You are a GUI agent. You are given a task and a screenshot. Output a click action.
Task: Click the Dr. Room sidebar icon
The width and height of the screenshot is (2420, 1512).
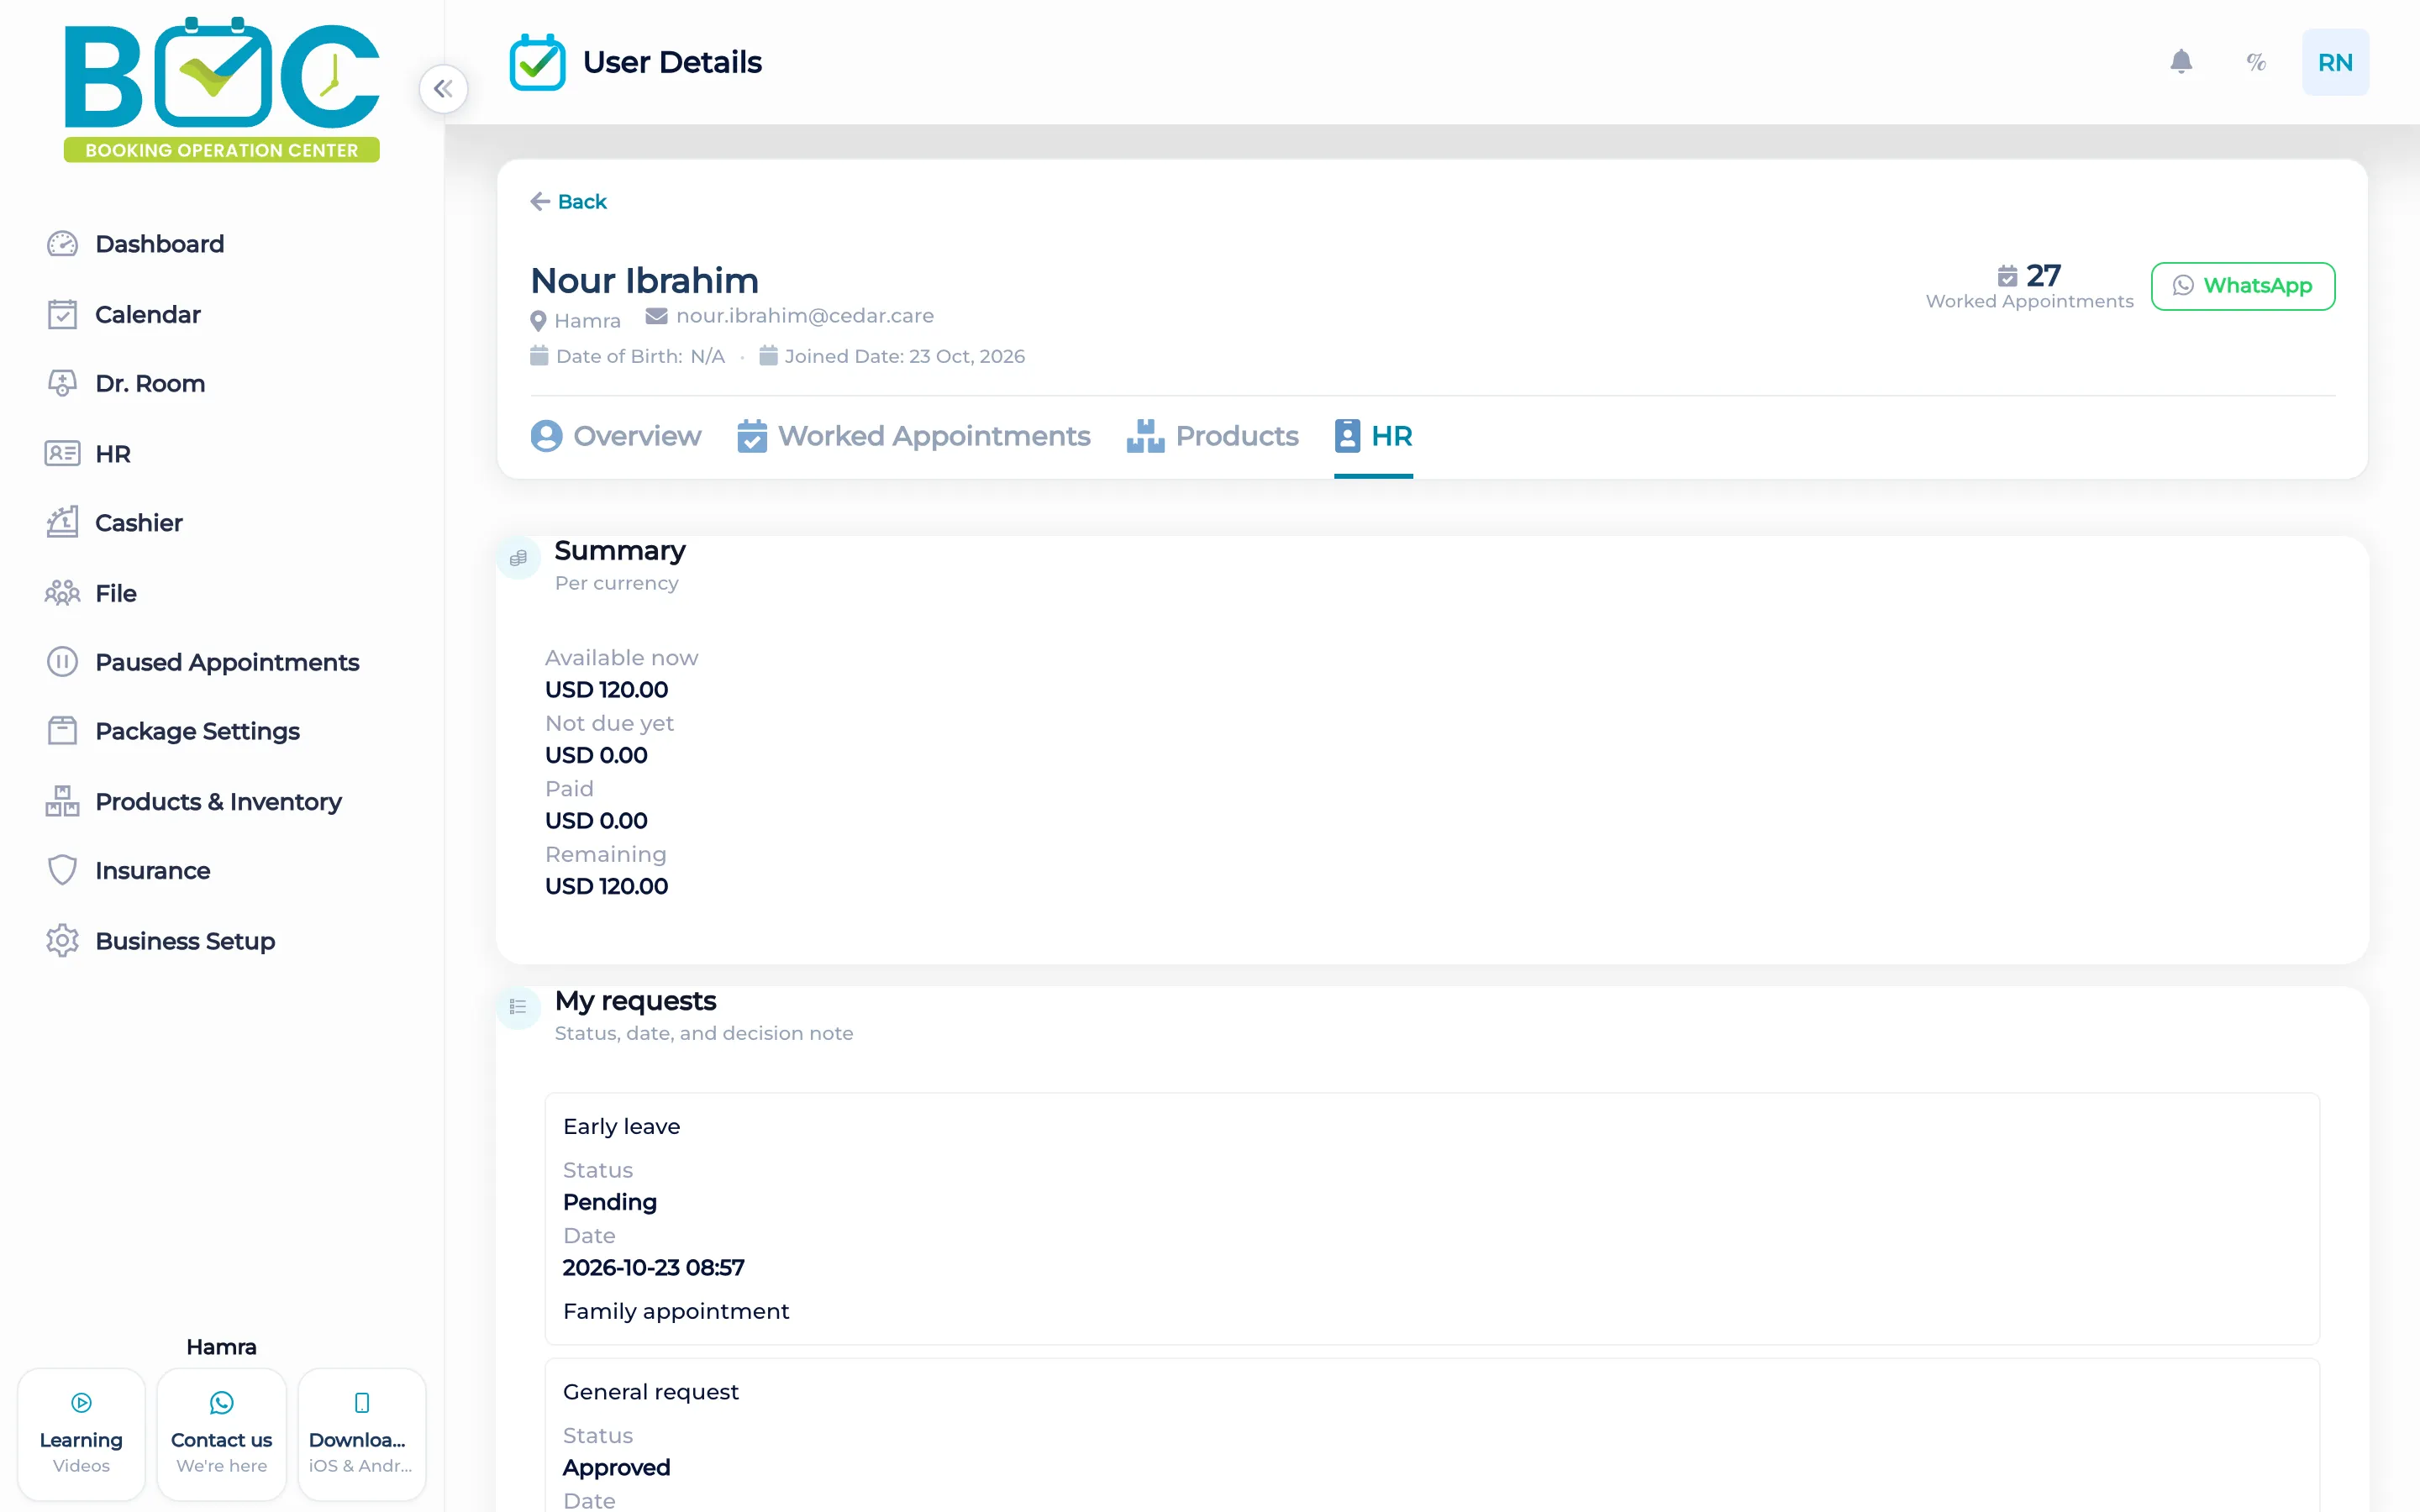pyautogui.click(x=62, y=383)
